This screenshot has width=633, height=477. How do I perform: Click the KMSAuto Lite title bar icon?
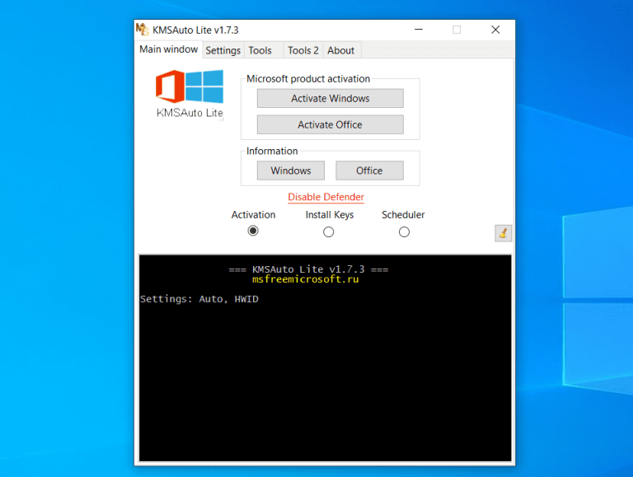click(143, 30)
